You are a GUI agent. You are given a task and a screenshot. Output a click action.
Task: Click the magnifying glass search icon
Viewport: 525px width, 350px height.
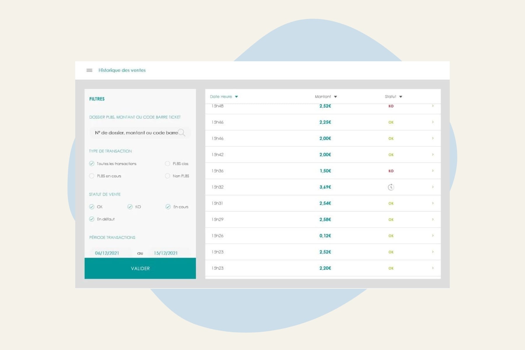tap(182, 133)
